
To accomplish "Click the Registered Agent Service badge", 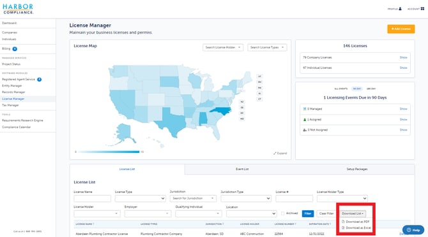I will [x=40, y=80].
